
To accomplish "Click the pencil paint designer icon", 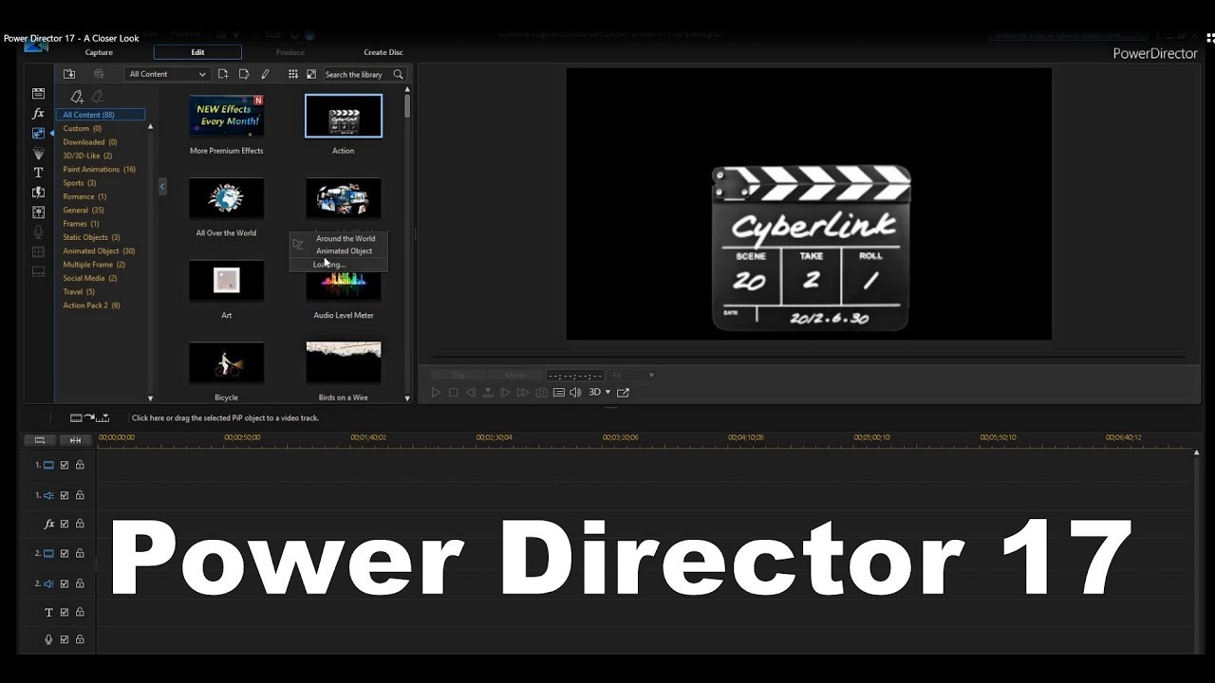I will [x=265, y=74].
